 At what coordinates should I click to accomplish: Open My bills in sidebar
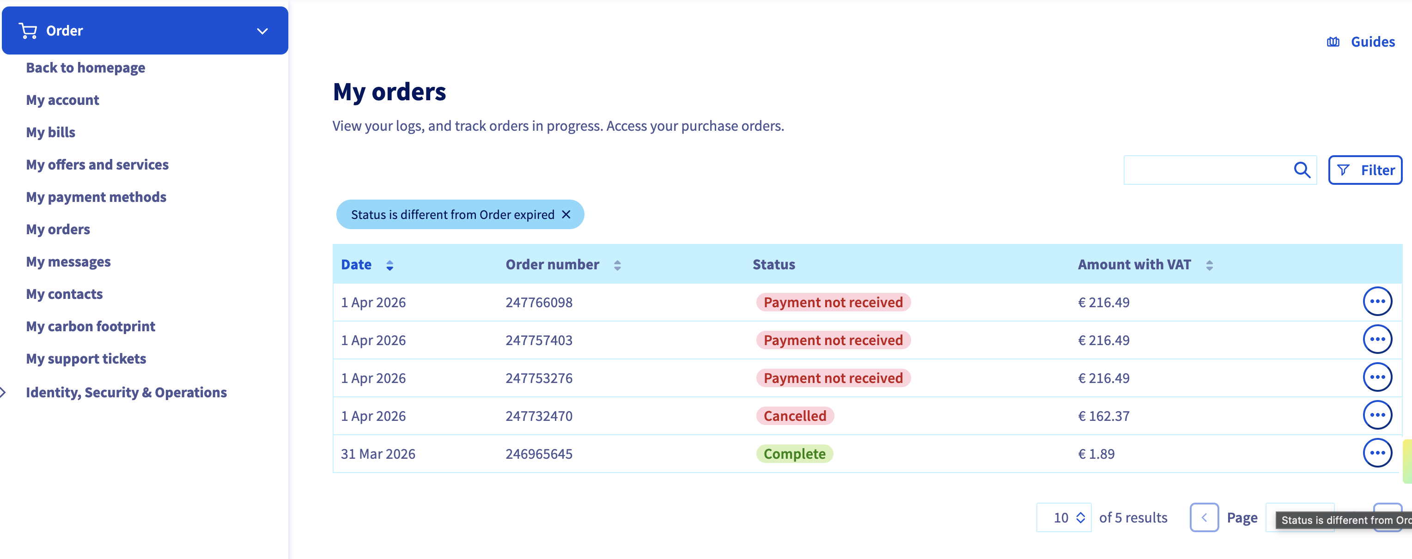tap(50, 132)
